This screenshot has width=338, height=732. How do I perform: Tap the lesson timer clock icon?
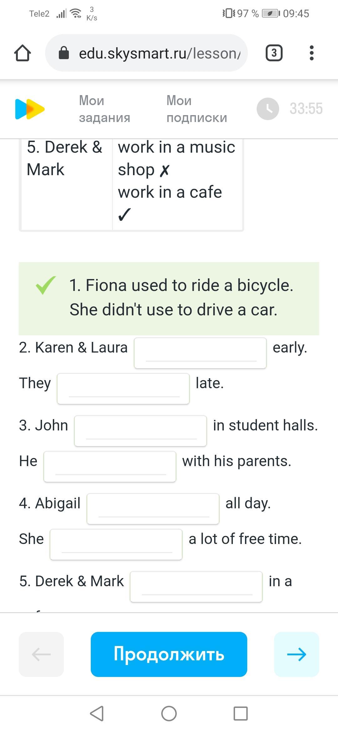click(268, 109)
